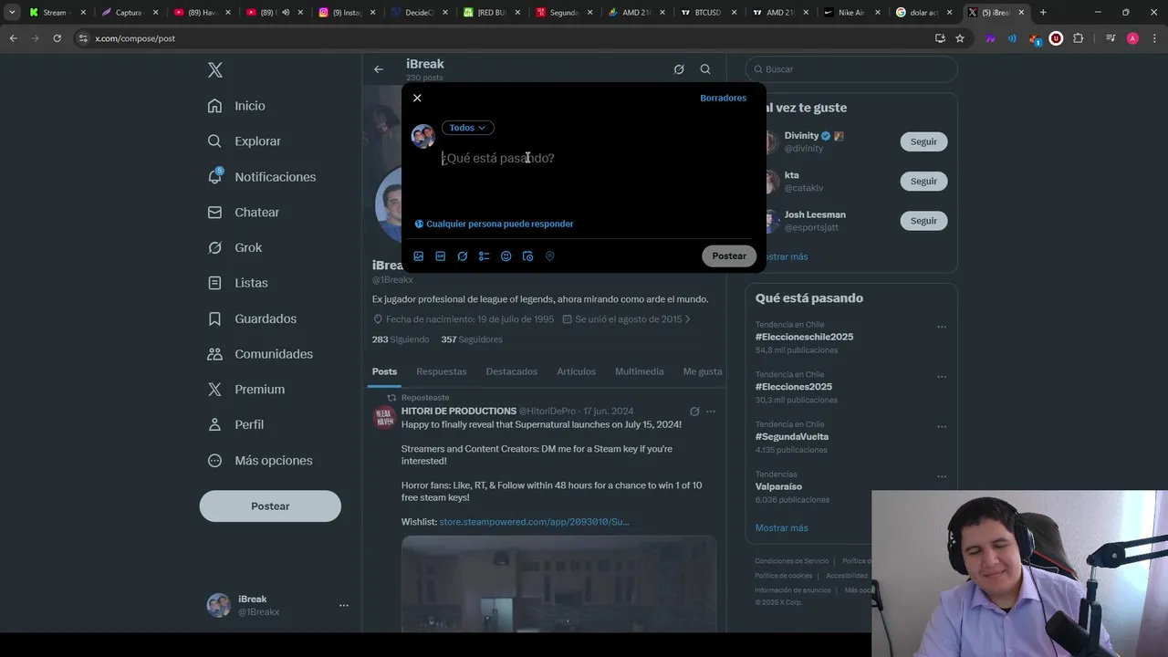Open Listas in sidebar
Image resolution: width=1168 pixels, height=657 pixels.
point(237,283)
